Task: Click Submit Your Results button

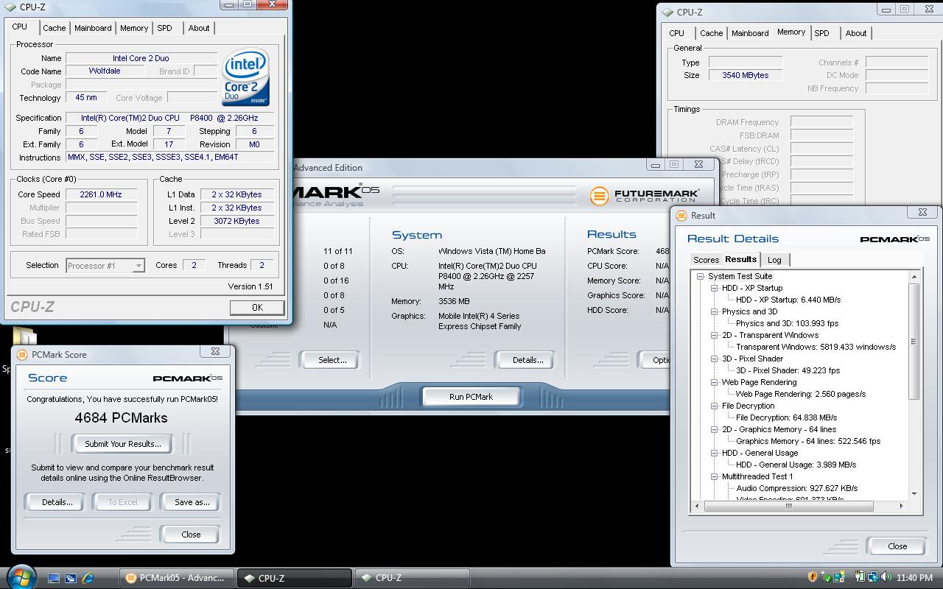Action: (123, 444)
